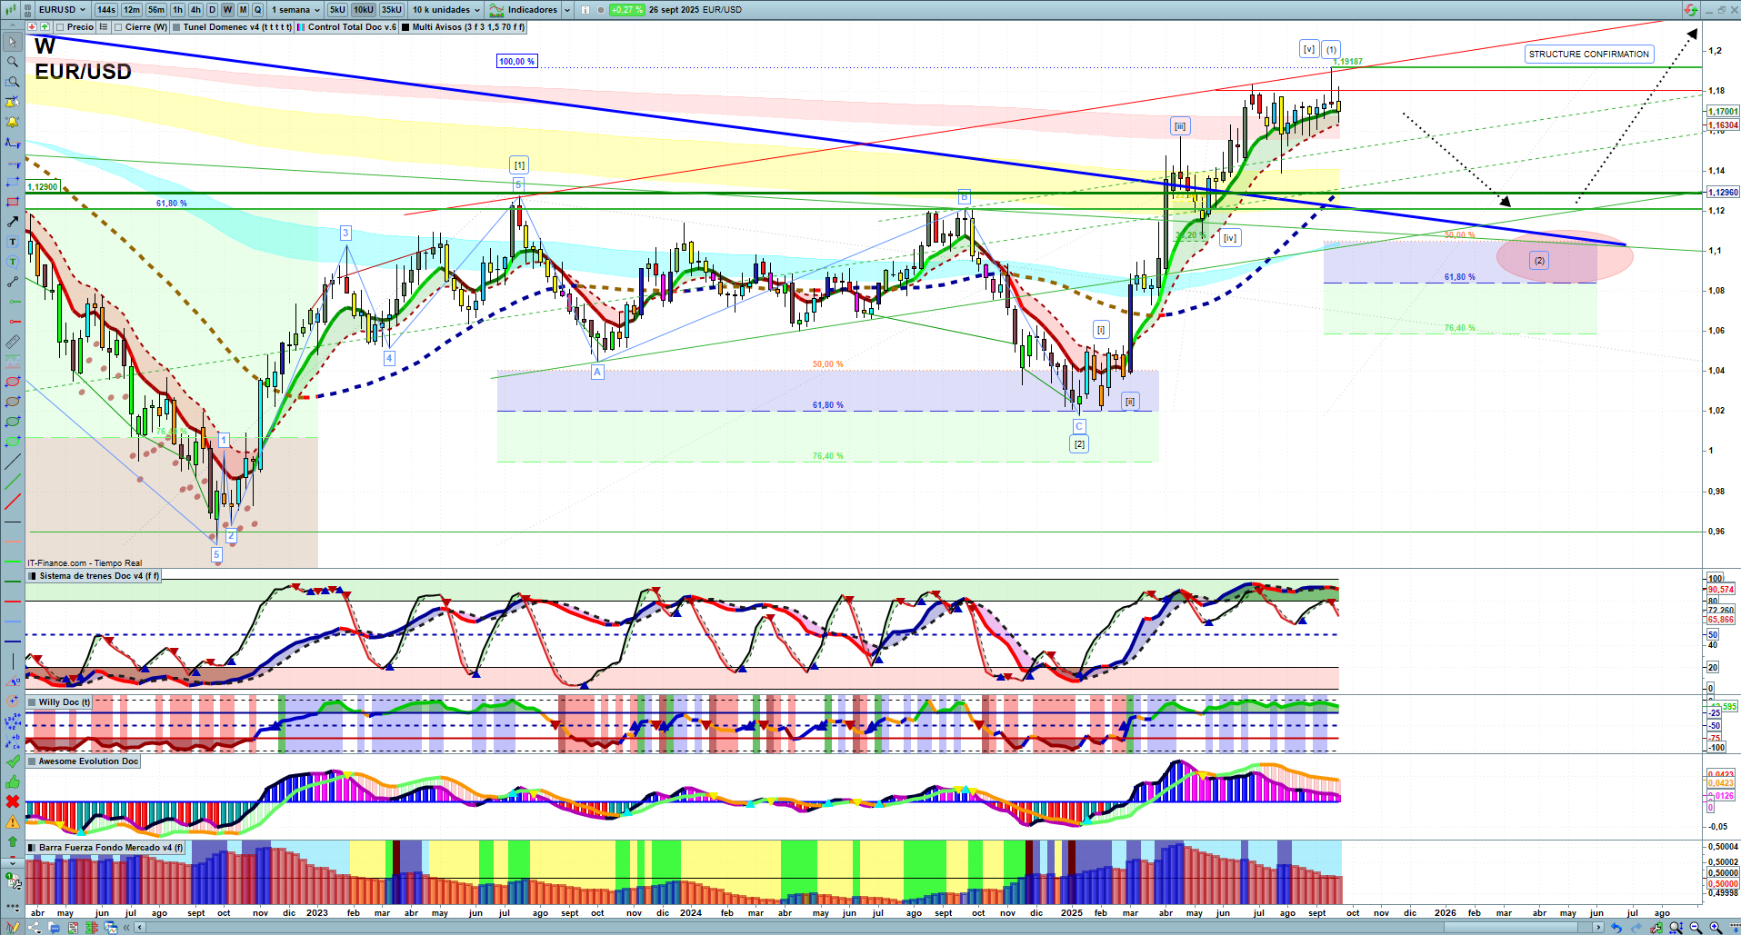Select the green speech-bubble text tool
1741x935 pixels.
coord(13,262)
